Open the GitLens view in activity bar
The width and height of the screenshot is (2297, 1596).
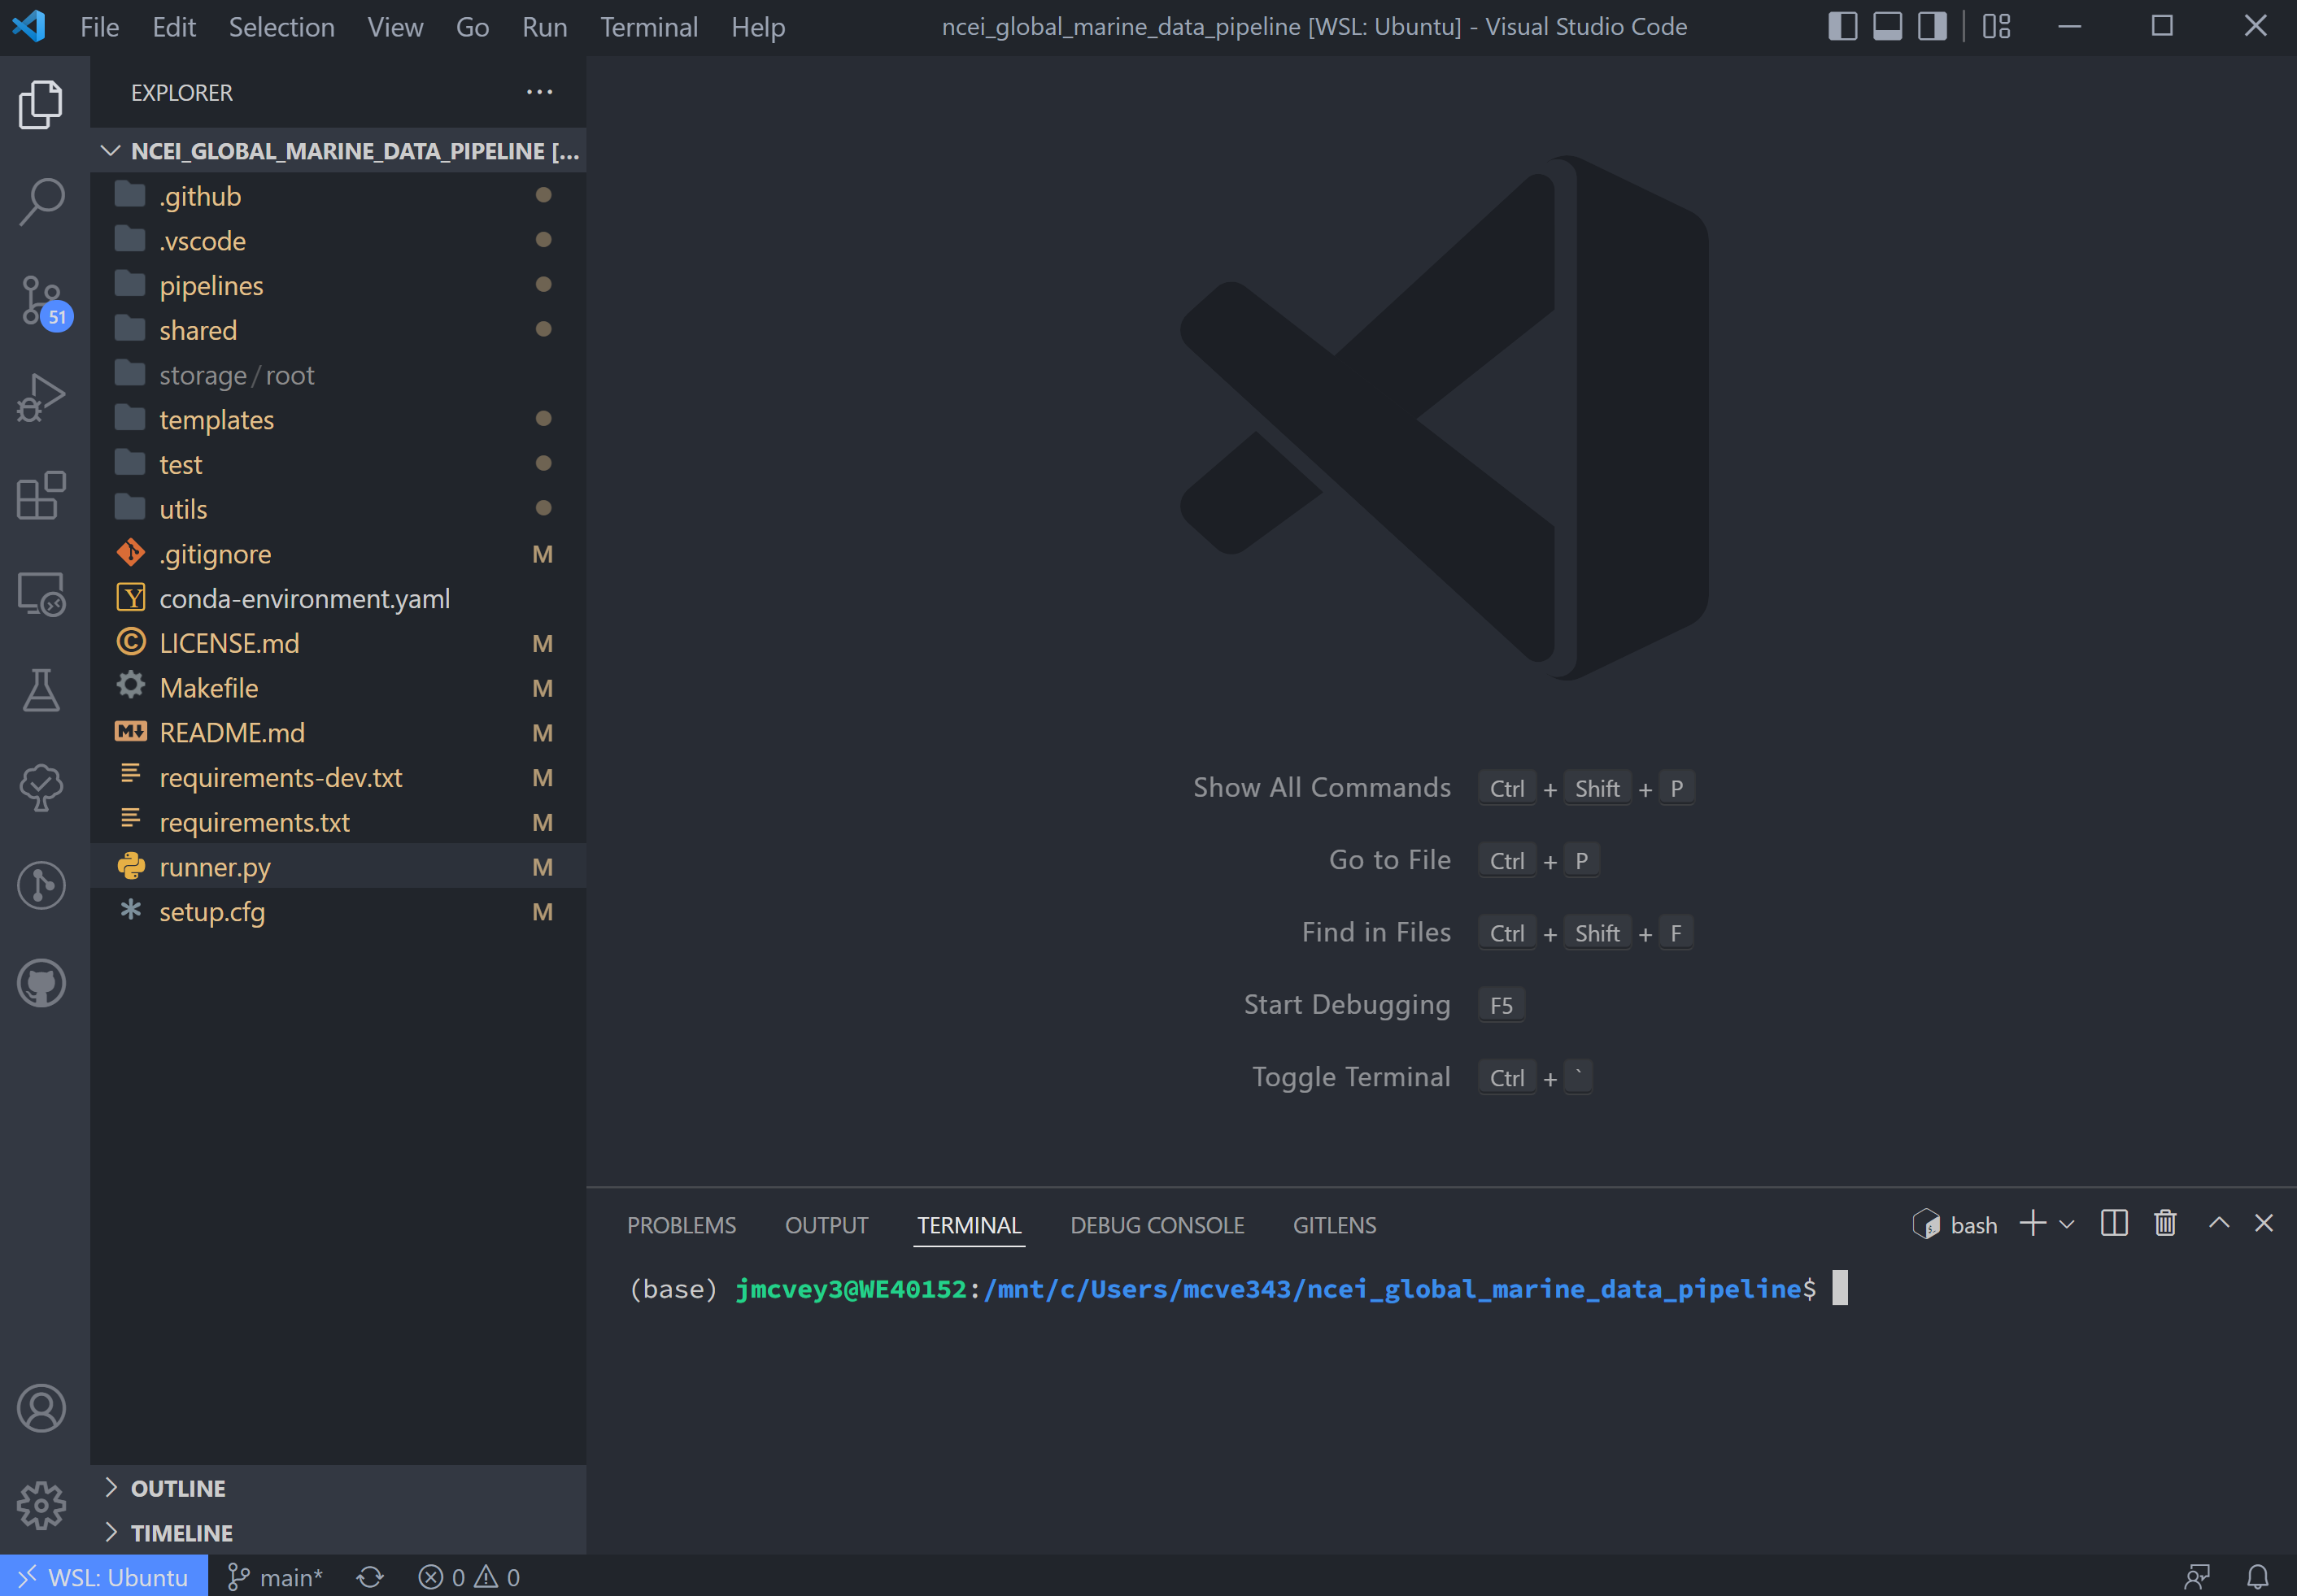click(41, 886)
